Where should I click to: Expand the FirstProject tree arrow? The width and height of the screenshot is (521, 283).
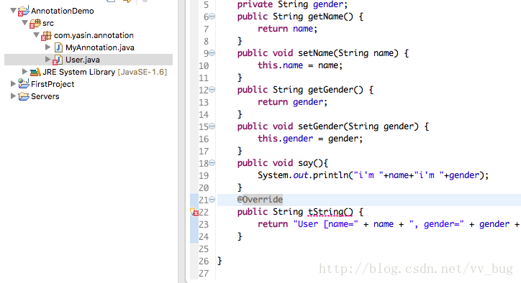[x=13, y=84]
